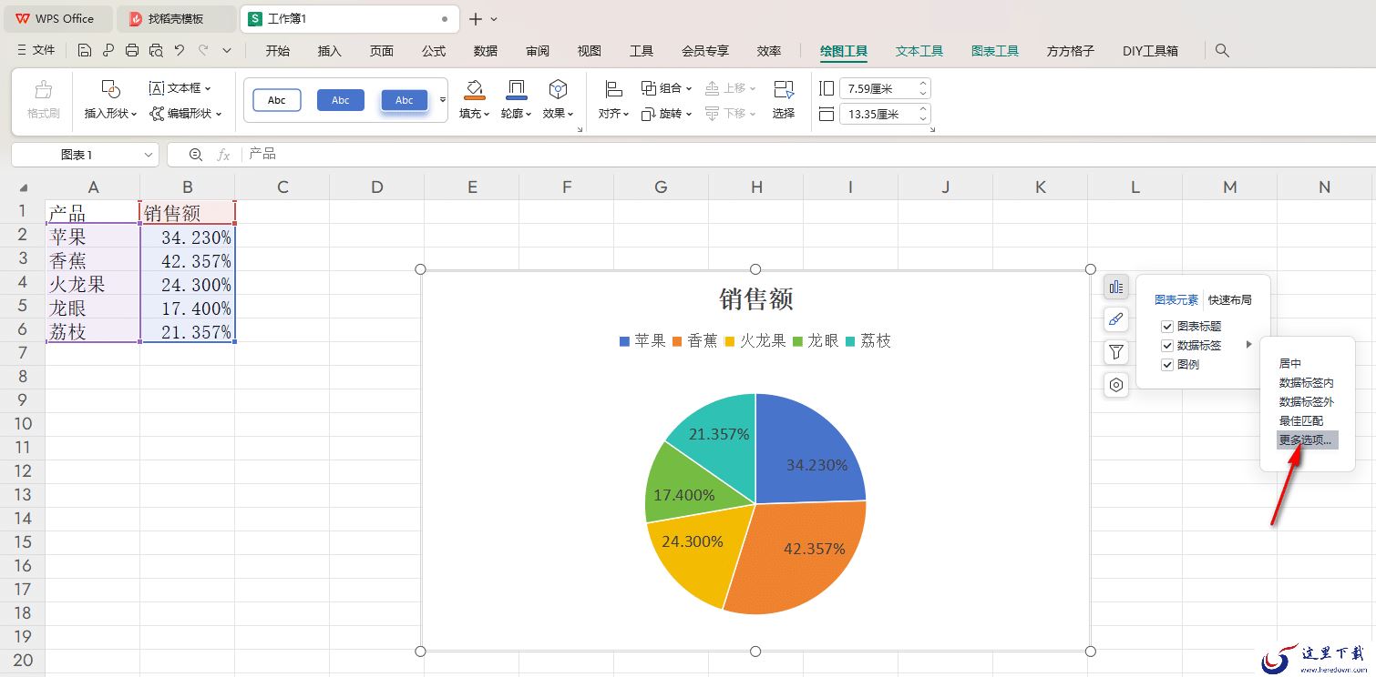Expand the 编辑形状 dropdown arrow

[219, 115]
